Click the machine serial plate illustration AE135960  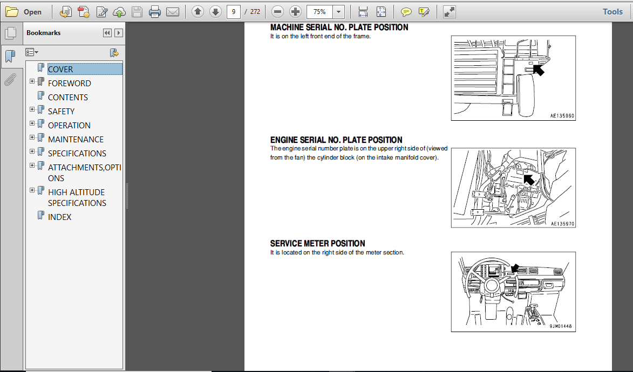[x=513, y=78]
